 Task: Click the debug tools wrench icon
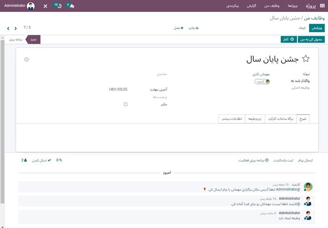tap(45, 6)
